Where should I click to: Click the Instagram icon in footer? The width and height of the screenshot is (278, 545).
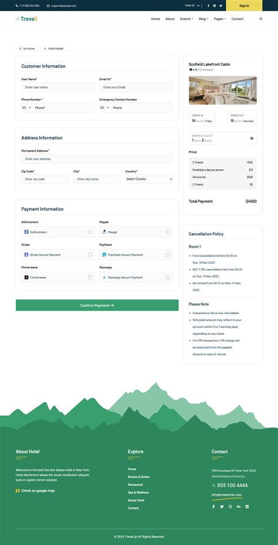[x=230, y=506]
